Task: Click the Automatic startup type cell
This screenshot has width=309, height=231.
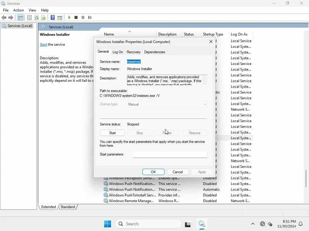Action: coord(212,189)
